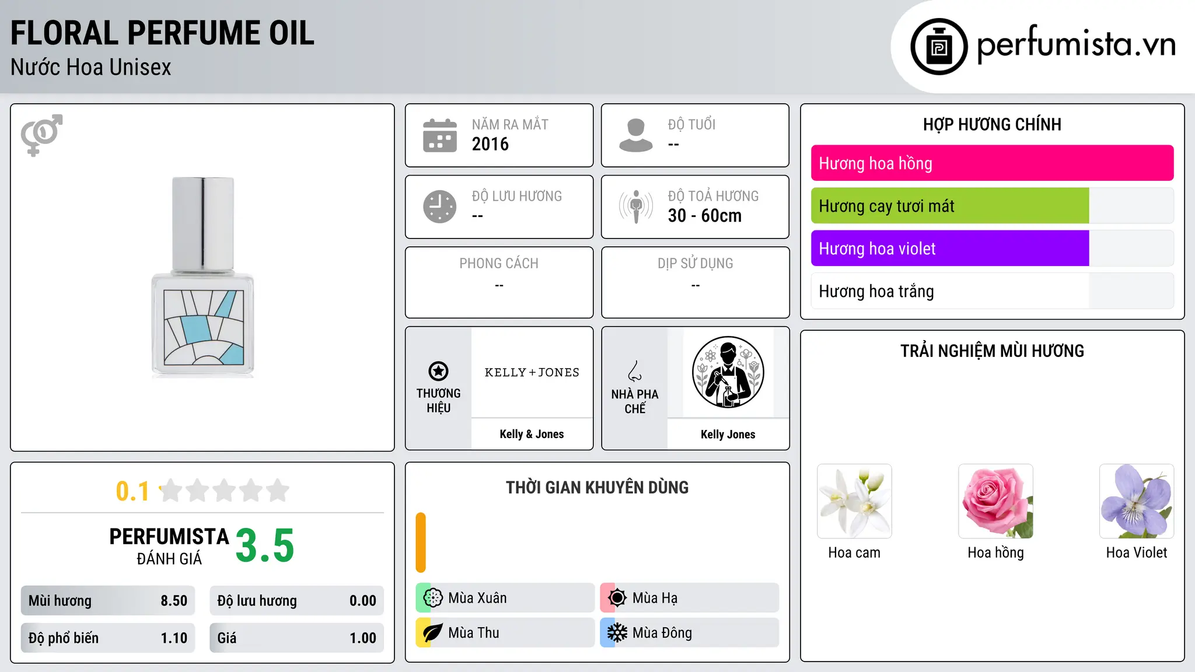Image resolution: width=1195 pixels, height=672 pixels.
Task: Click the pink Hương hoa hồng accord bar
Action: point(992,163)
